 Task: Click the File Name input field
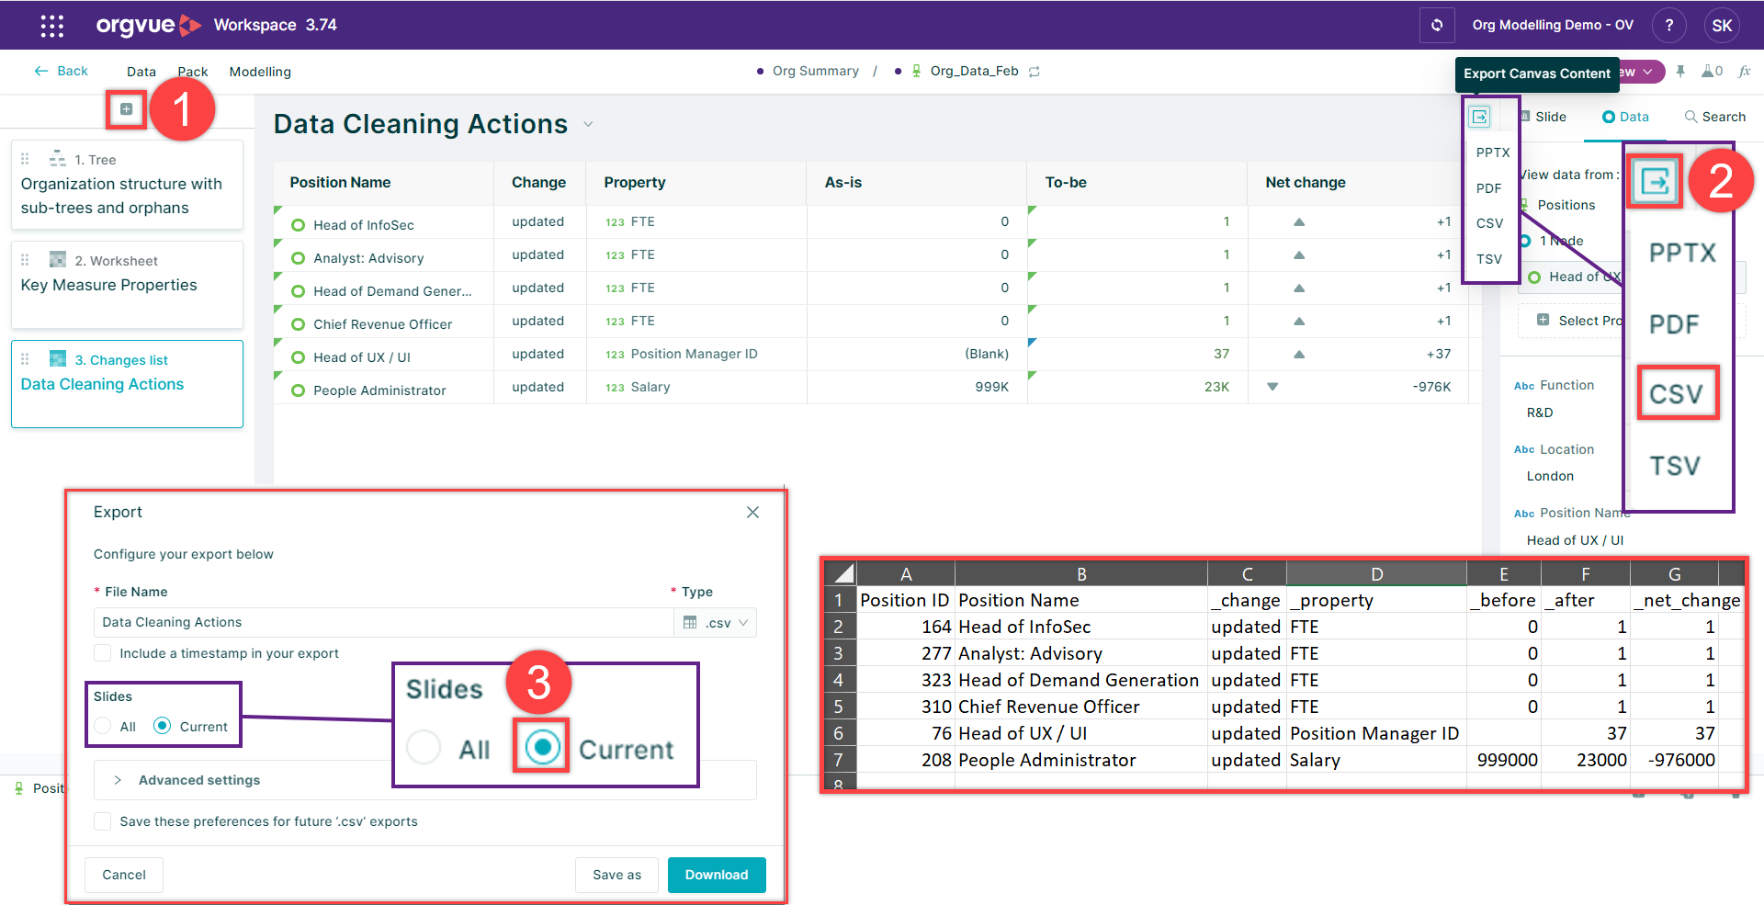pos(384,623)
